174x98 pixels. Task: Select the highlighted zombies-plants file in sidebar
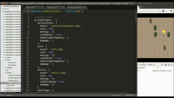click(14, 83)
